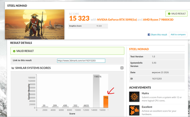Click the score value 15 323

[x=79, y=18]
